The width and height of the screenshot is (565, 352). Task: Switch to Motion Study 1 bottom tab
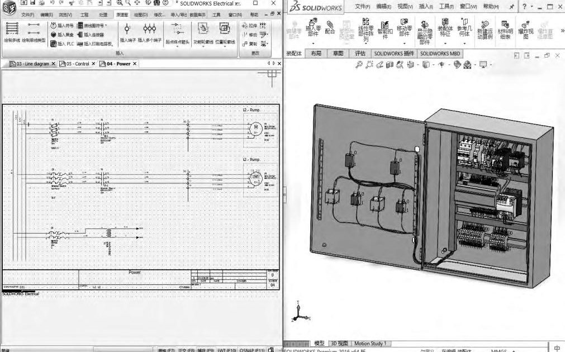click(370, 344)
